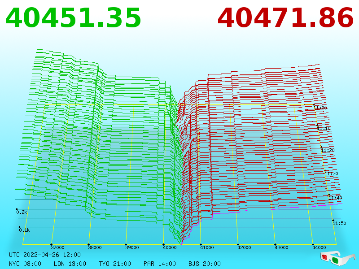Click the TYO 21:00 time
The image size is (359, 269).
click(115, 264)
